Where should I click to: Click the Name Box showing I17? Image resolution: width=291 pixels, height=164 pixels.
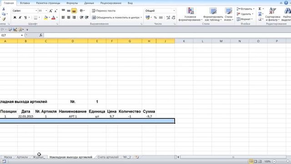(x=10, y=35)
